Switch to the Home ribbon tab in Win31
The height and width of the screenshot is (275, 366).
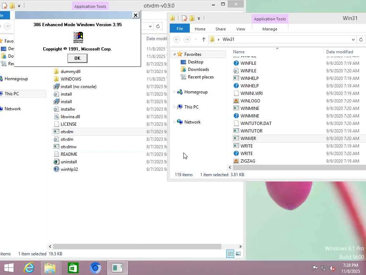[200, 29]
